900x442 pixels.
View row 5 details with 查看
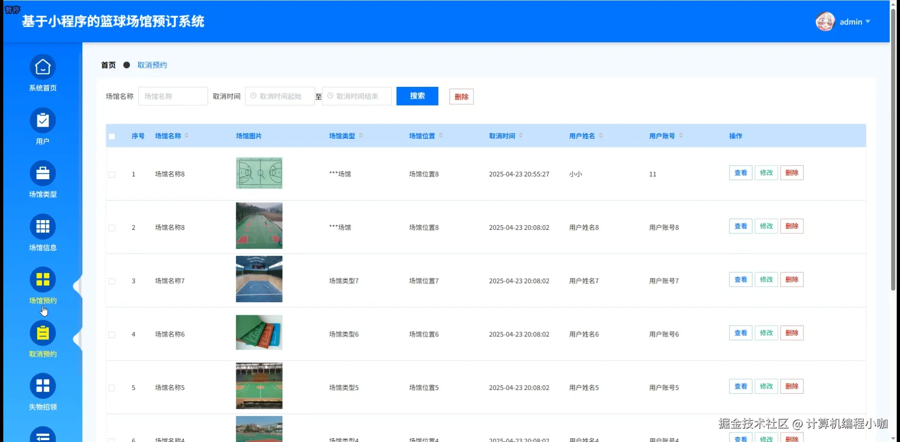click(741, 386)
